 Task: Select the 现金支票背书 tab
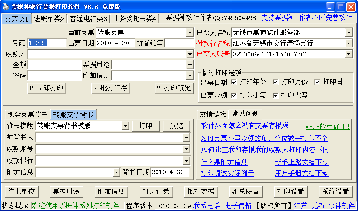point(27,114)
